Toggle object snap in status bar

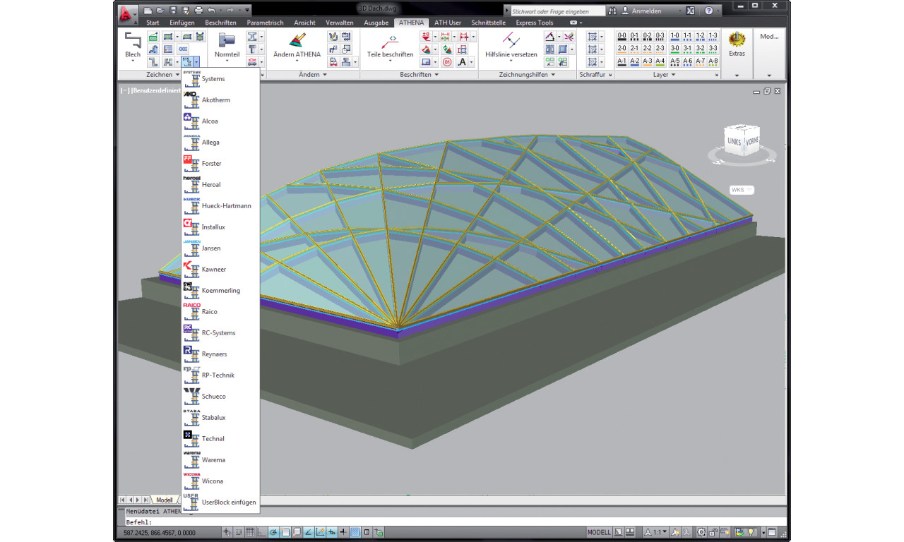[285, 532]
